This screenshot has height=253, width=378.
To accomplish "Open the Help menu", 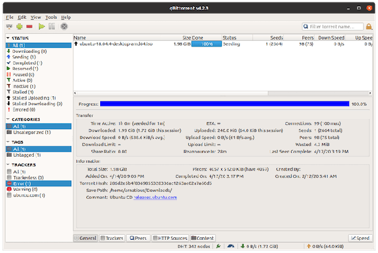I will [x=66, y=17].
